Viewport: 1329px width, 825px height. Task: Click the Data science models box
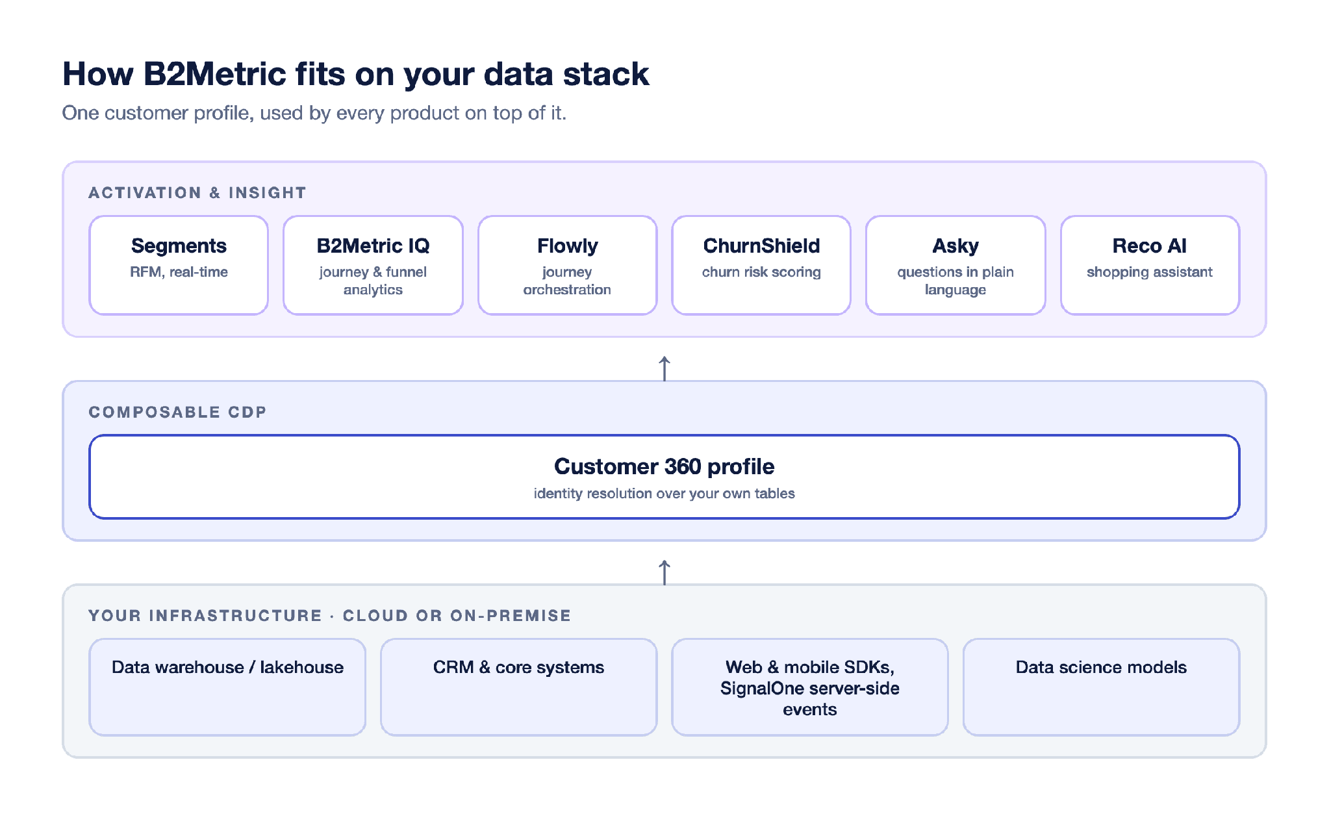[x=1101, y=687]
